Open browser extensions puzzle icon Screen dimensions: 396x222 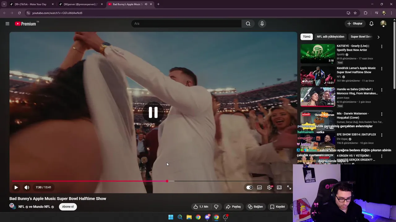coord(366,13)
